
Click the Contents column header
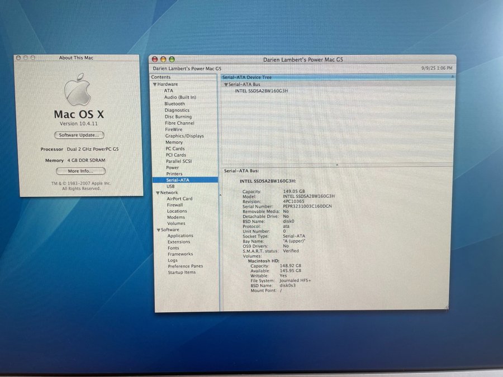click(184, 77)
